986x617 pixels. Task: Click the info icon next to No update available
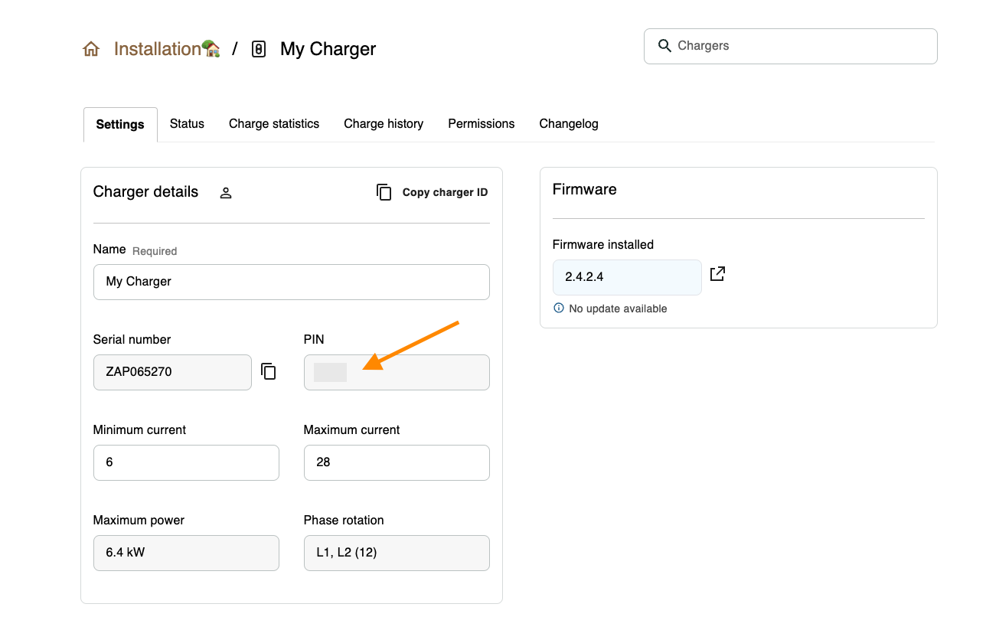(559, 308)
